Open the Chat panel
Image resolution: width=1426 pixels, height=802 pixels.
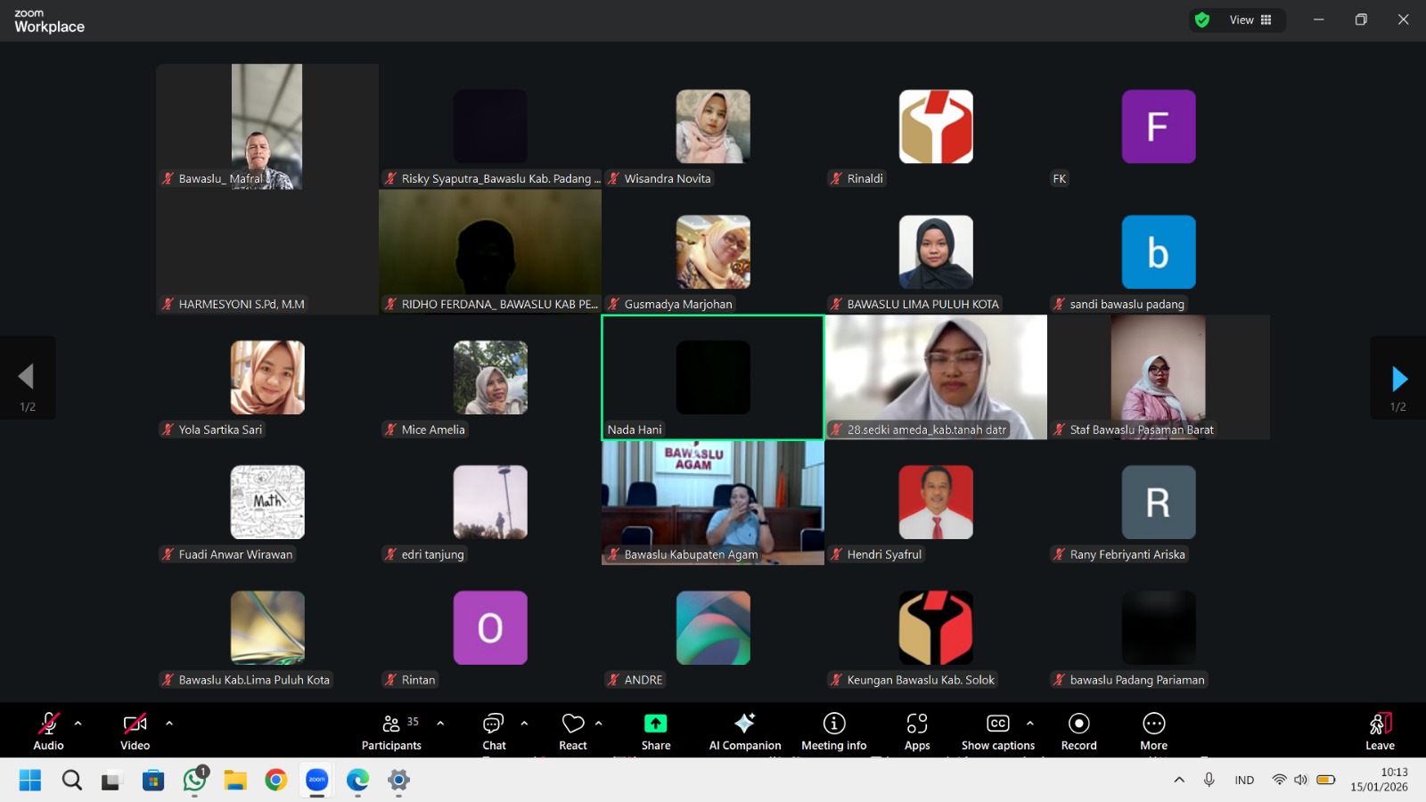pos(494,731)
